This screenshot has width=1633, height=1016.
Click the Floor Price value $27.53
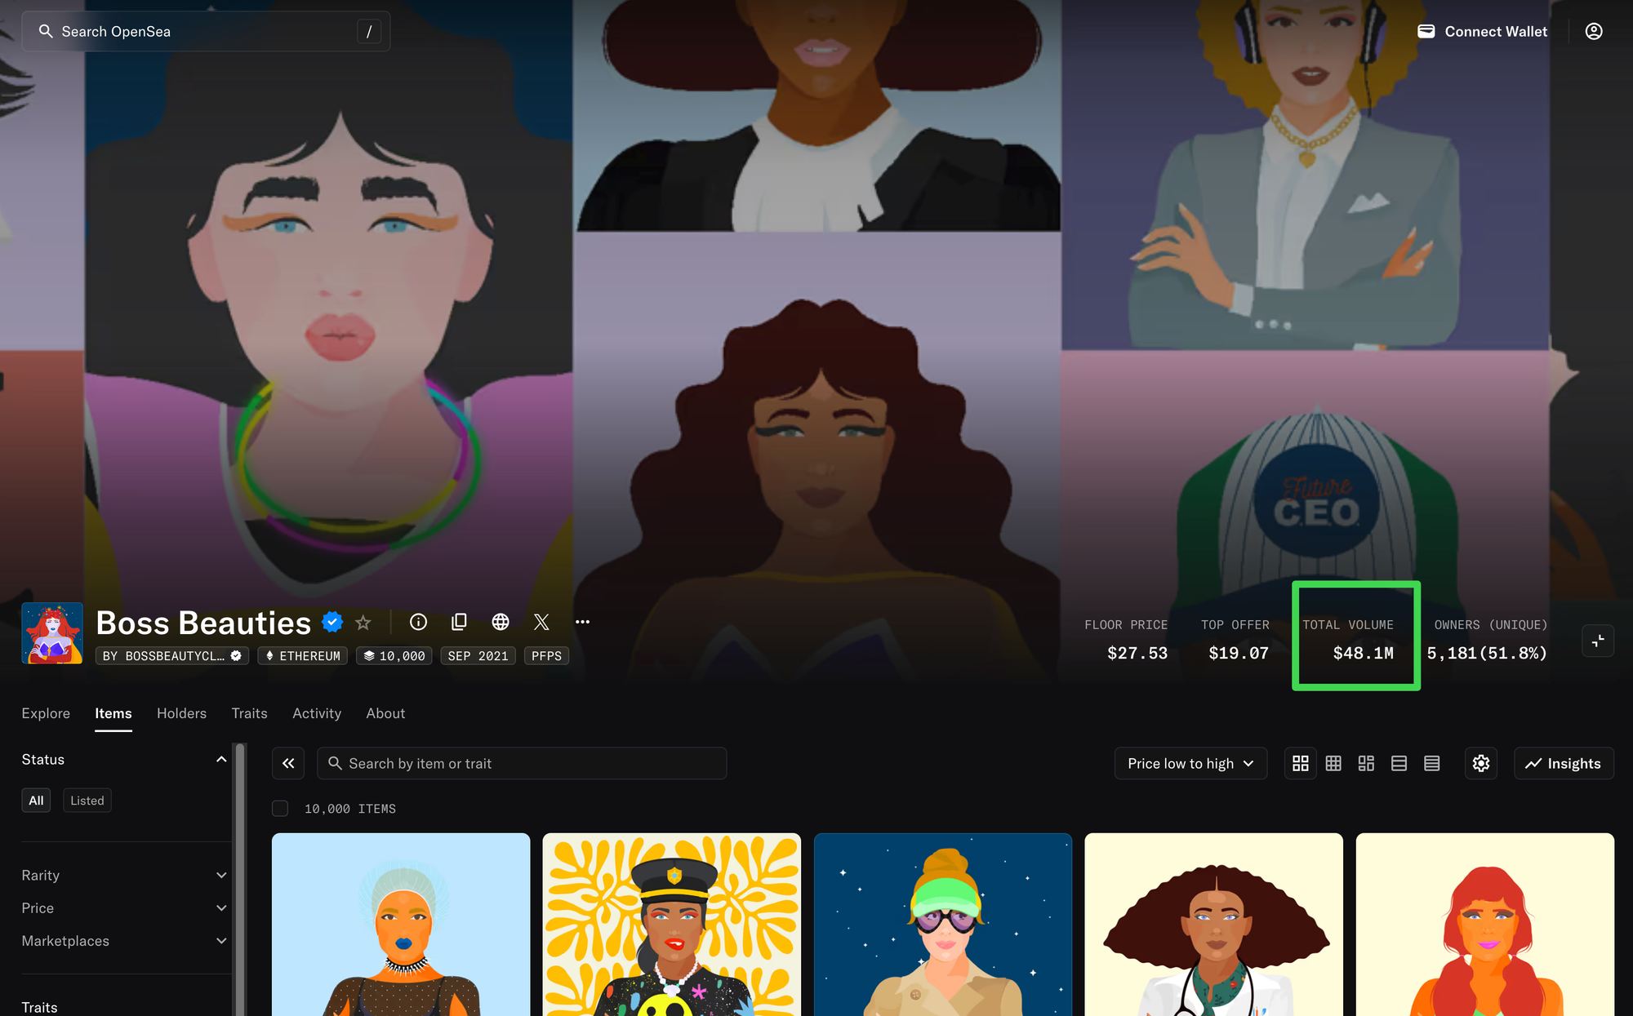[1137, 653]
